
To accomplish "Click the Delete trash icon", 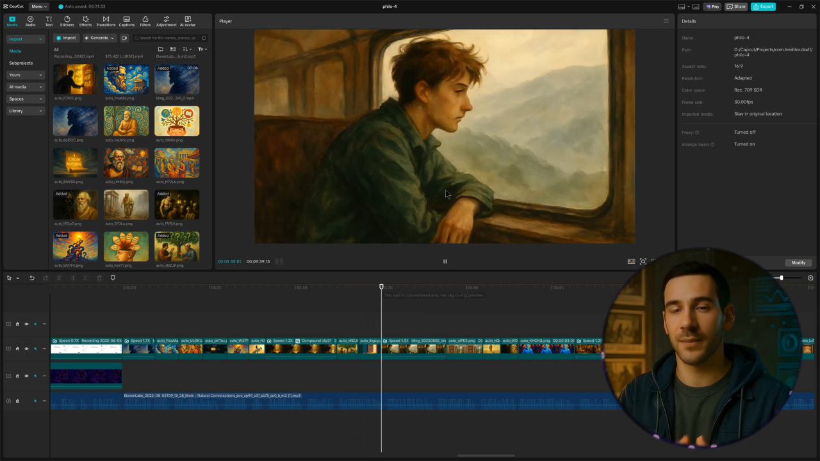I will [99, 278].
